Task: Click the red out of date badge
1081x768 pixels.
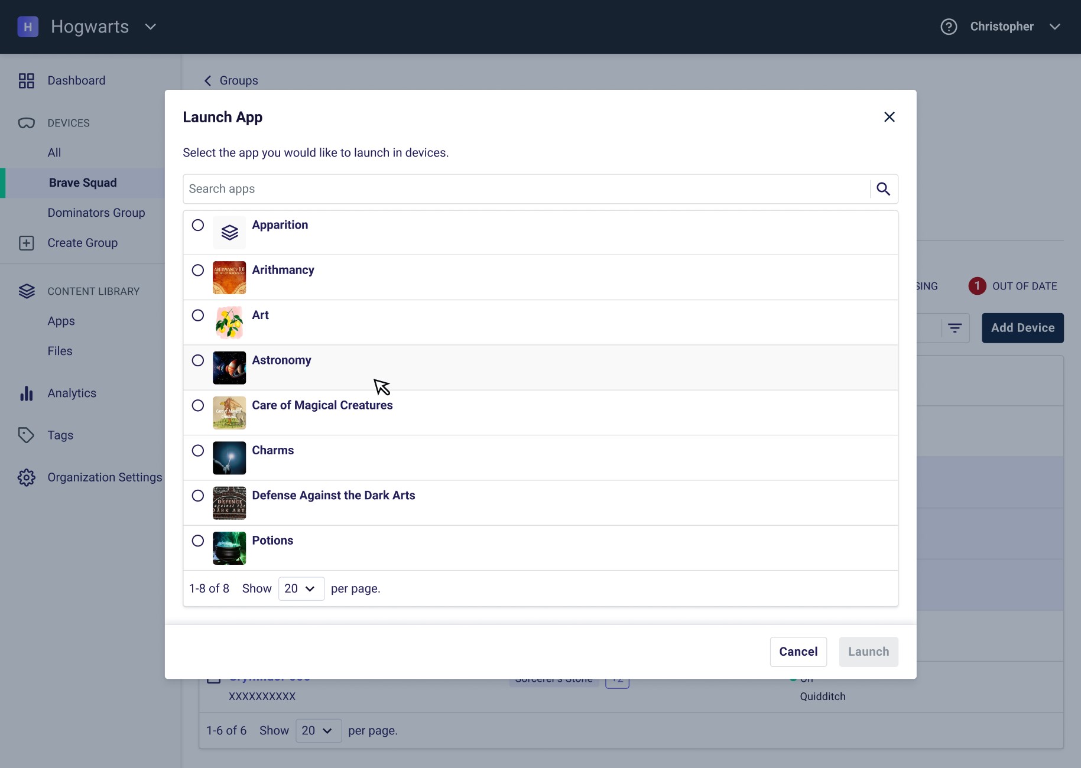Action: [977, 286]
